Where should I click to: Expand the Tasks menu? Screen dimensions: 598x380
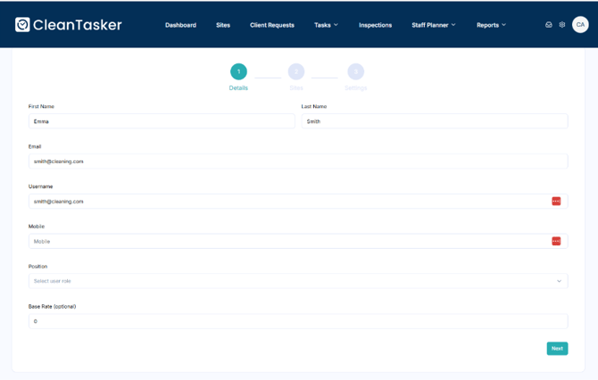326,25
